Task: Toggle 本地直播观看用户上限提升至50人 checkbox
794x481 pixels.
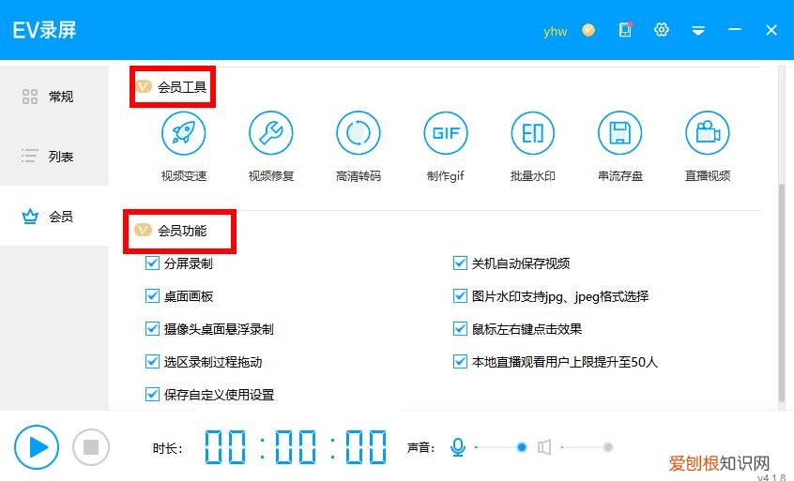Action: (460, 362)
